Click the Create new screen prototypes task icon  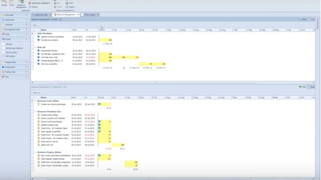pos(39,104)
